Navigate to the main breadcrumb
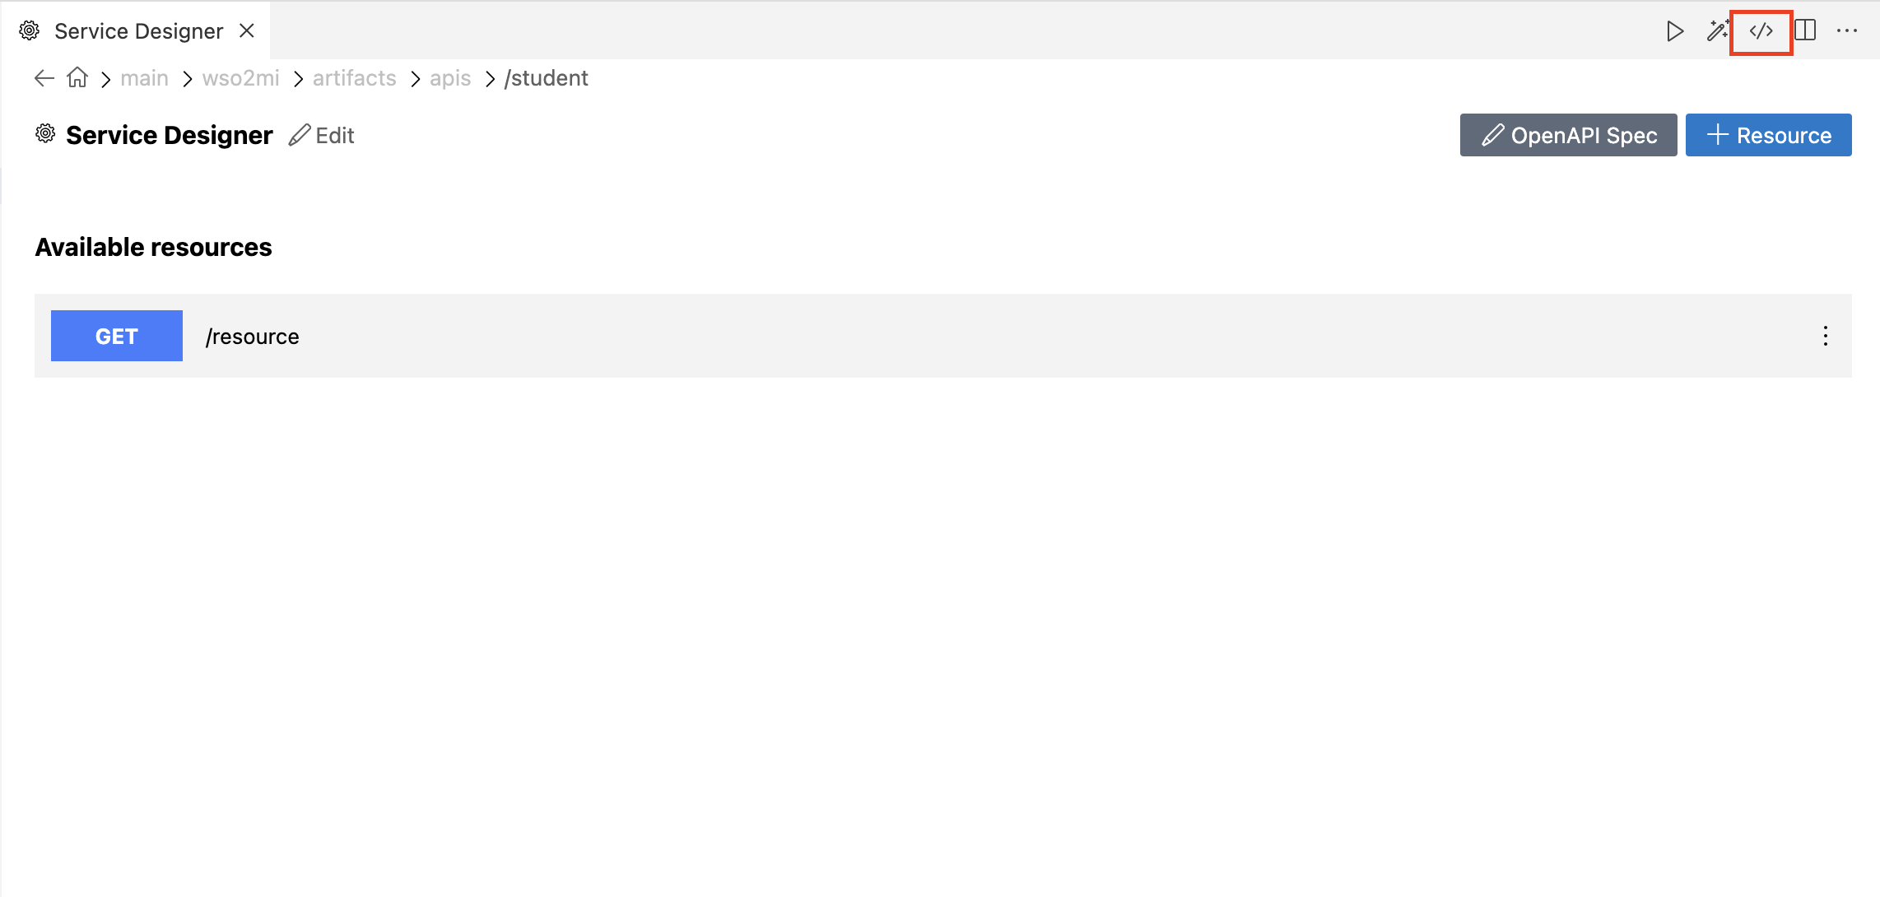Image resolution: width=1880 pixels, height=897 pixels. tap(144, 78)
